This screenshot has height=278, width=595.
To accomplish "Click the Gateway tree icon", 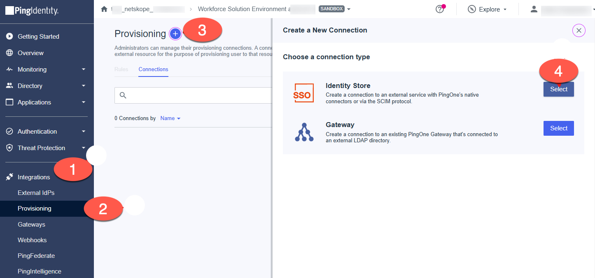I will click(x=304, y=132).
